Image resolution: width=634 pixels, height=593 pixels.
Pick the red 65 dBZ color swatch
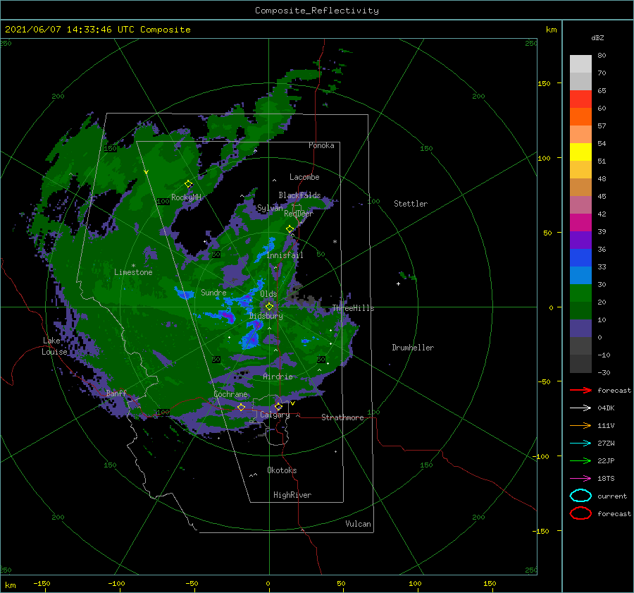(x=580, y=99)
